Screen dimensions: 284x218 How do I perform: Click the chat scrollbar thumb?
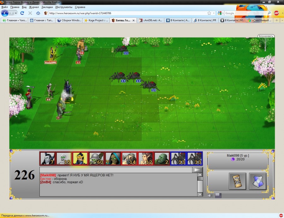click(x=200, y=179)
